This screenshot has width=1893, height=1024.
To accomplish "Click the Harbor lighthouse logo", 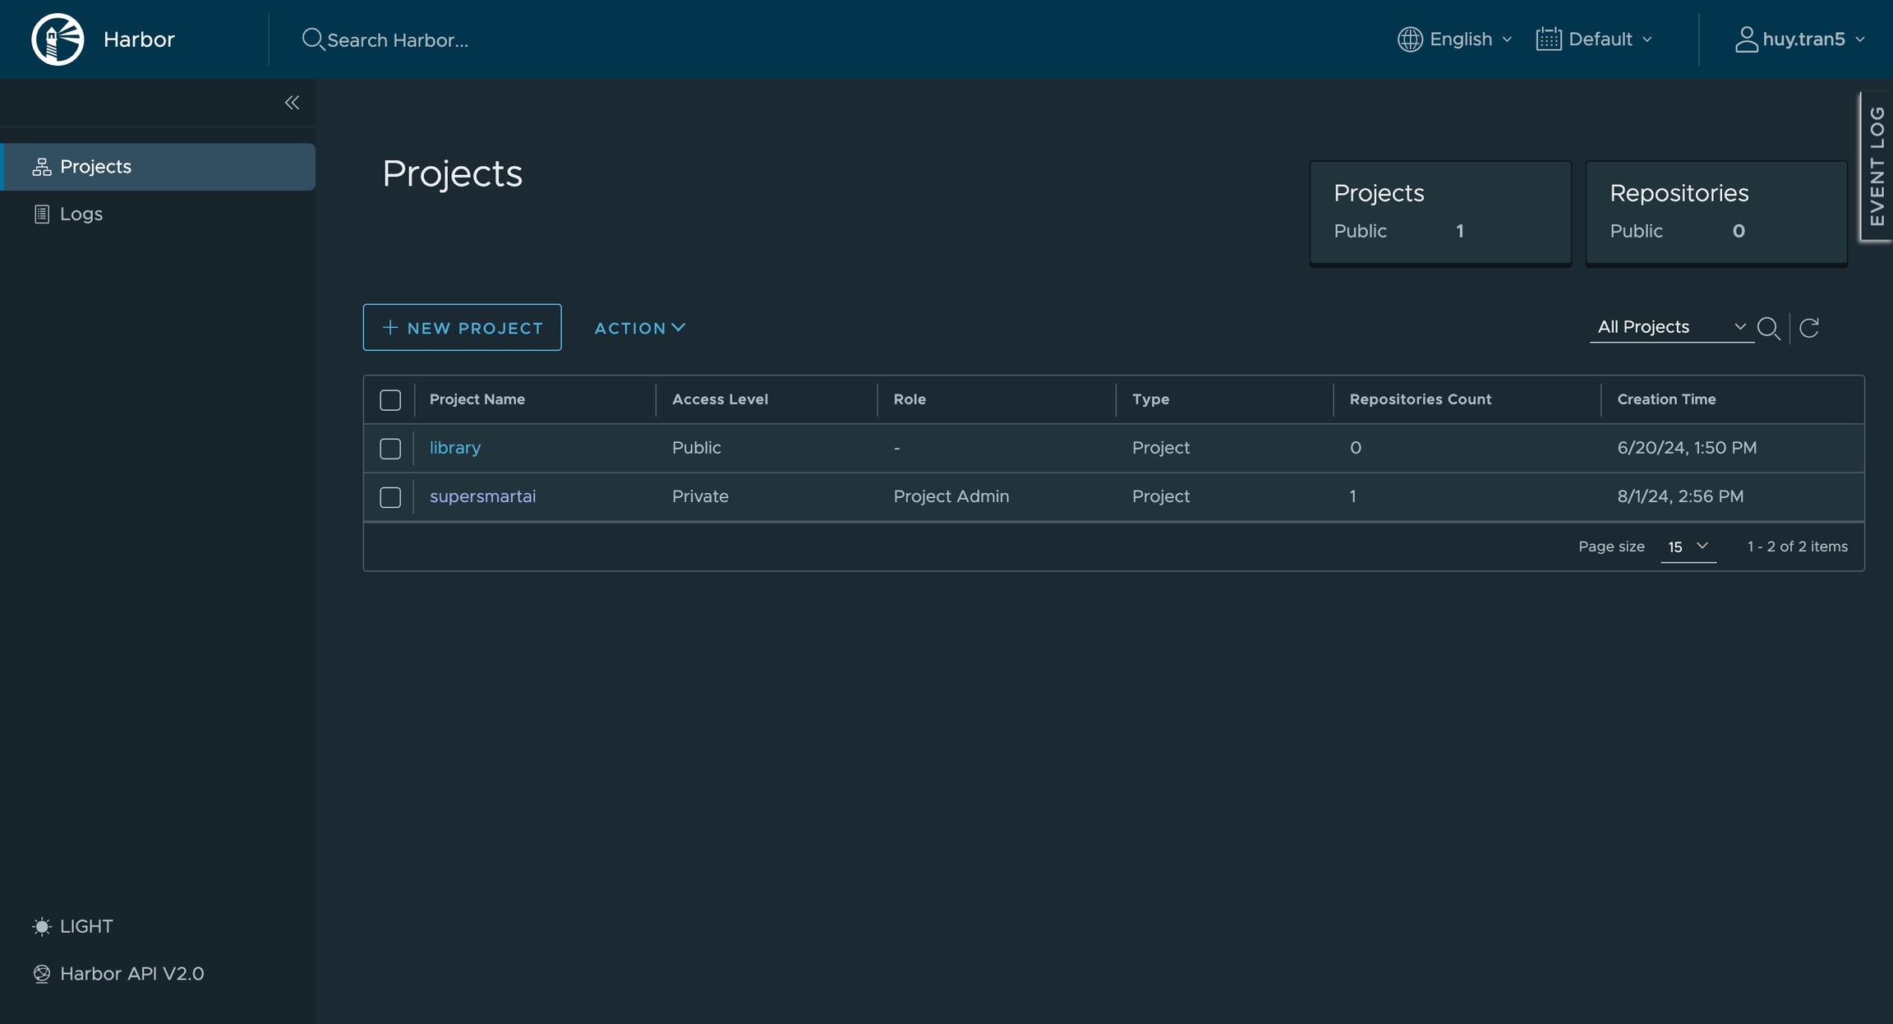I will [x=58, y=39].
